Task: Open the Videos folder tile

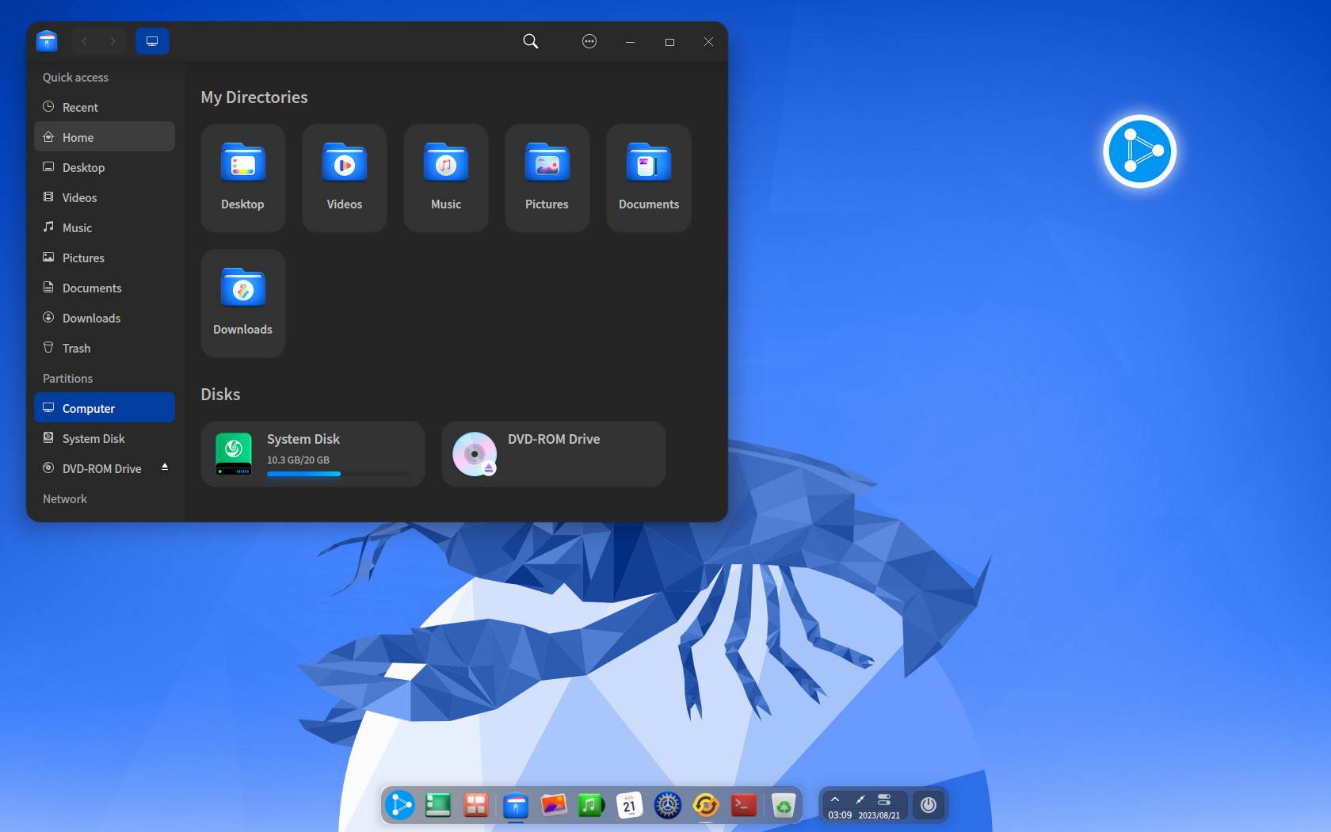Action: 344,177
